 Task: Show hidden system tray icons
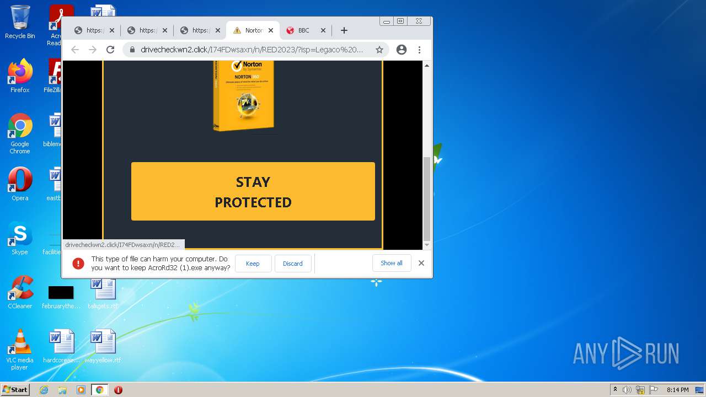click(x=615, y=390)
